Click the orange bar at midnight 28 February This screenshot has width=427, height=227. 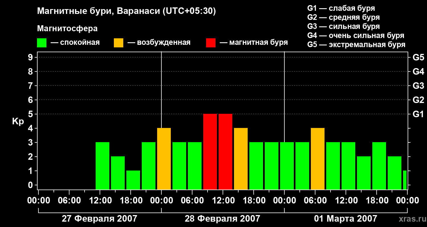[x=164, y=159]
